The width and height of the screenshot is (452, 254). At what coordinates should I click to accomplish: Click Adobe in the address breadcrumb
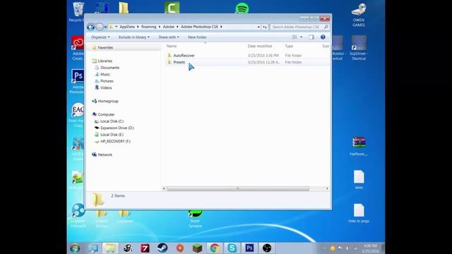click(169, 27)
